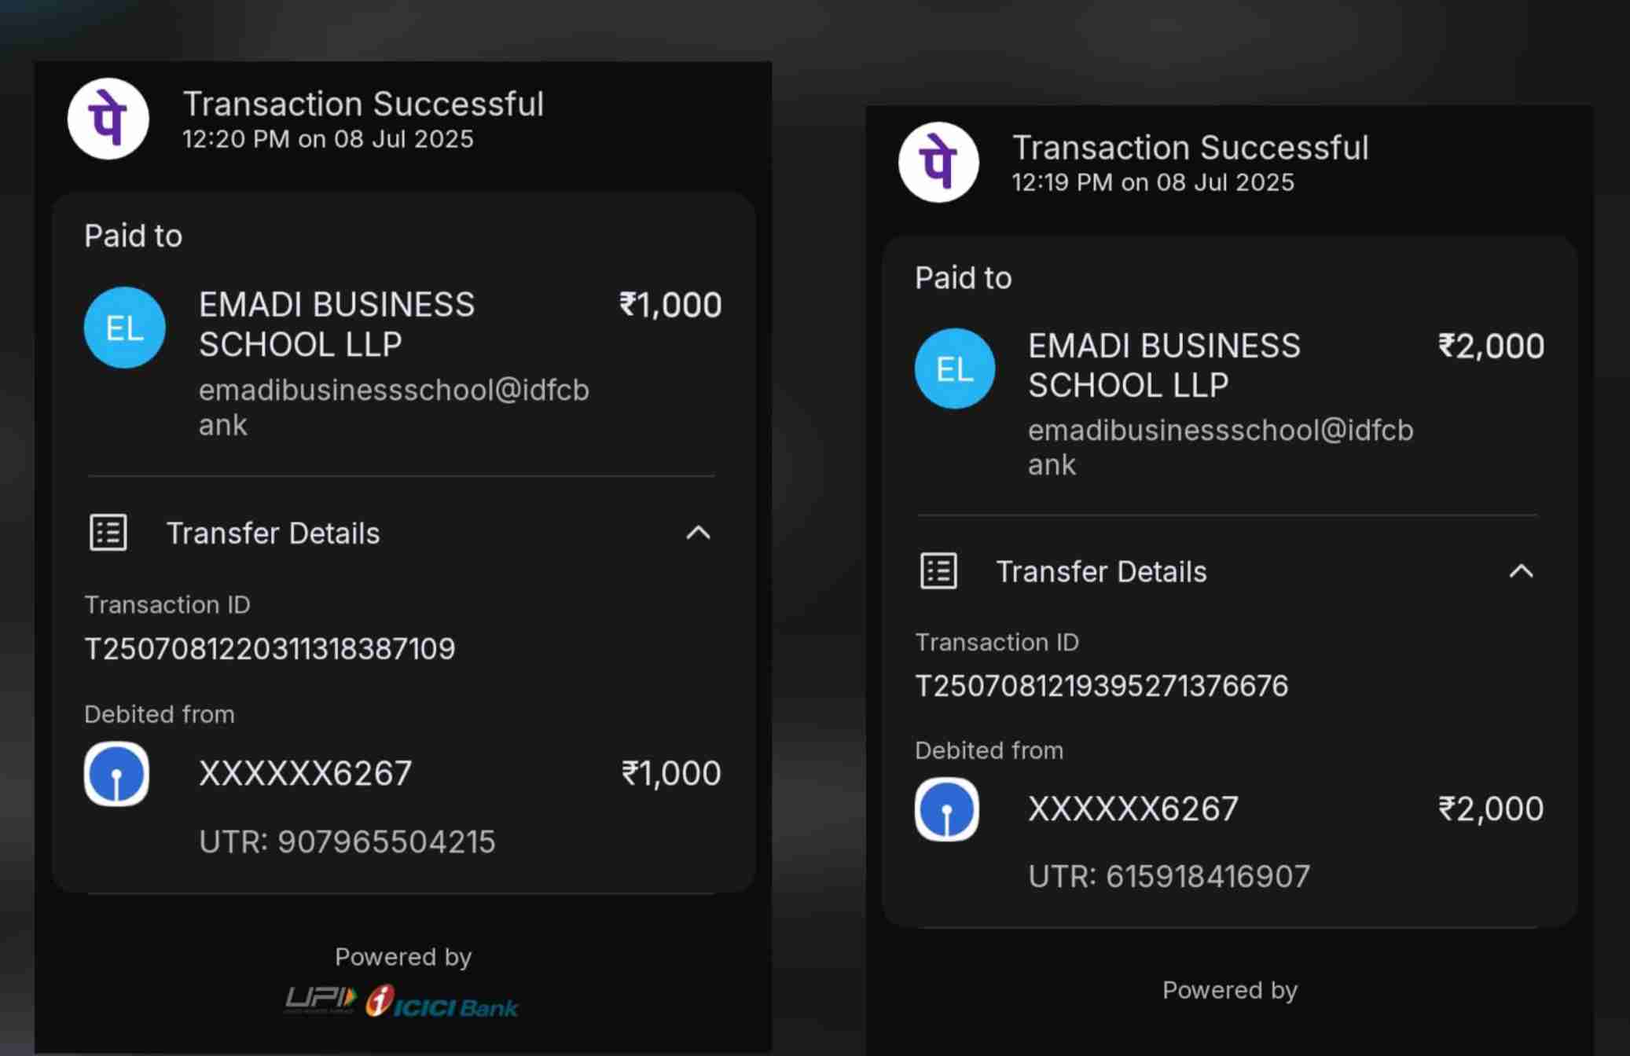The width and height of the screenshot is (1630, 1056).
Task: Collapse Transfer Details chevron on ₹2,000 receipt
Action: click(1522, 571)
